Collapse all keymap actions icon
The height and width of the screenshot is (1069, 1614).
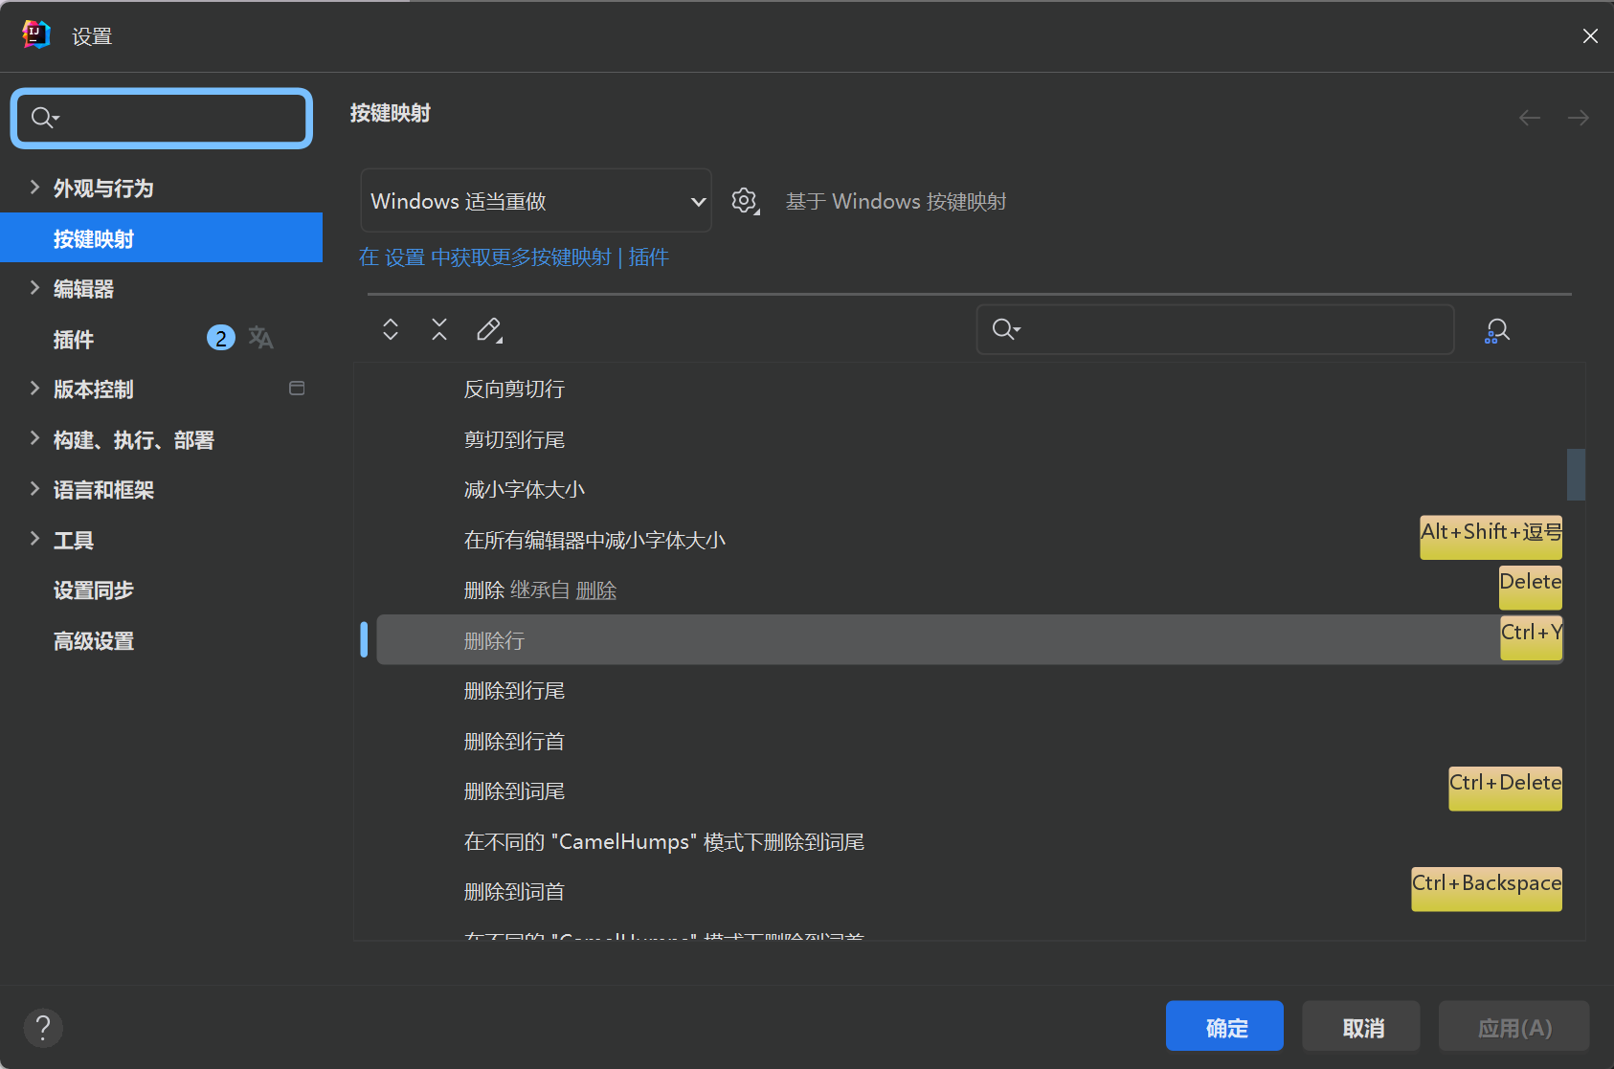coord(439,329)
